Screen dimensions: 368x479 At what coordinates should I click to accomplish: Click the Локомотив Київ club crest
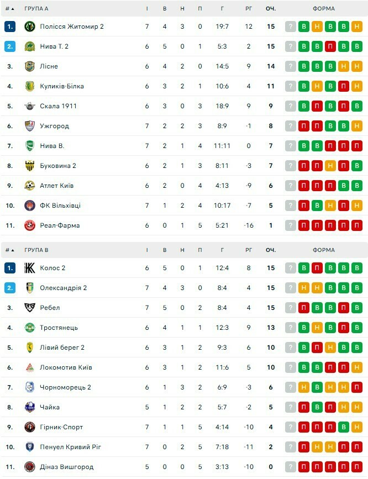tap(30, 367)
